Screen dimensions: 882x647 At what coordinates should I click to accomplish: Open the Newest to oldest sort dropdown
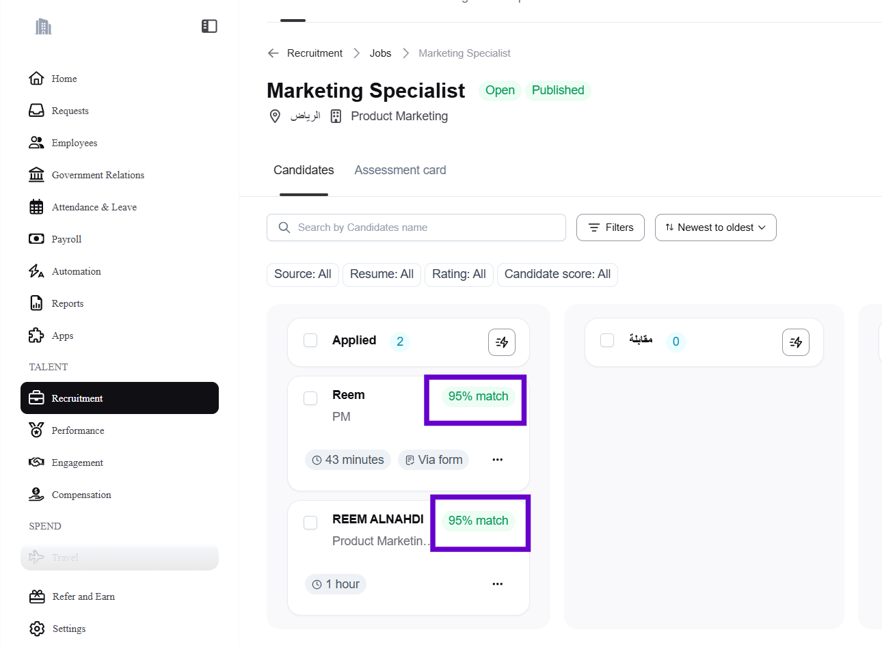715,228
